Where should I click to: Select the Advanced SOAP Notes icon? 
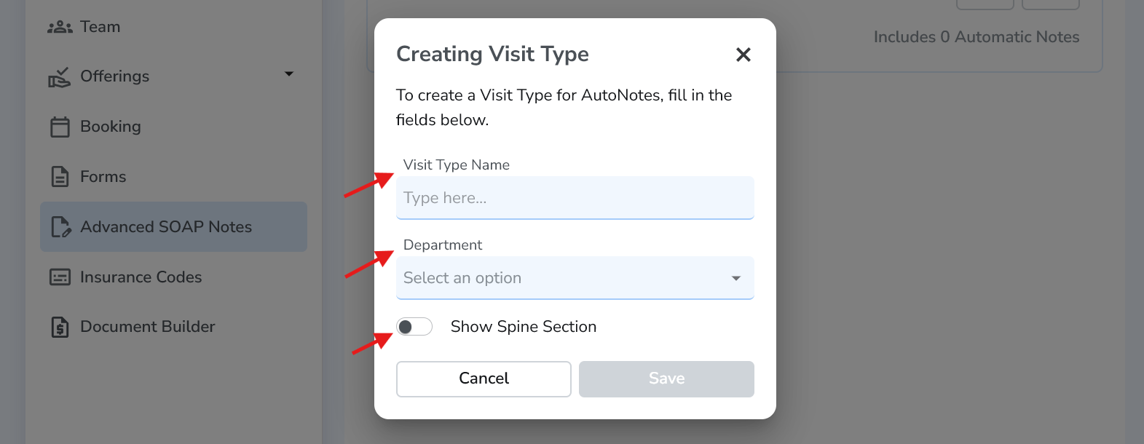(x=61, y=226)
